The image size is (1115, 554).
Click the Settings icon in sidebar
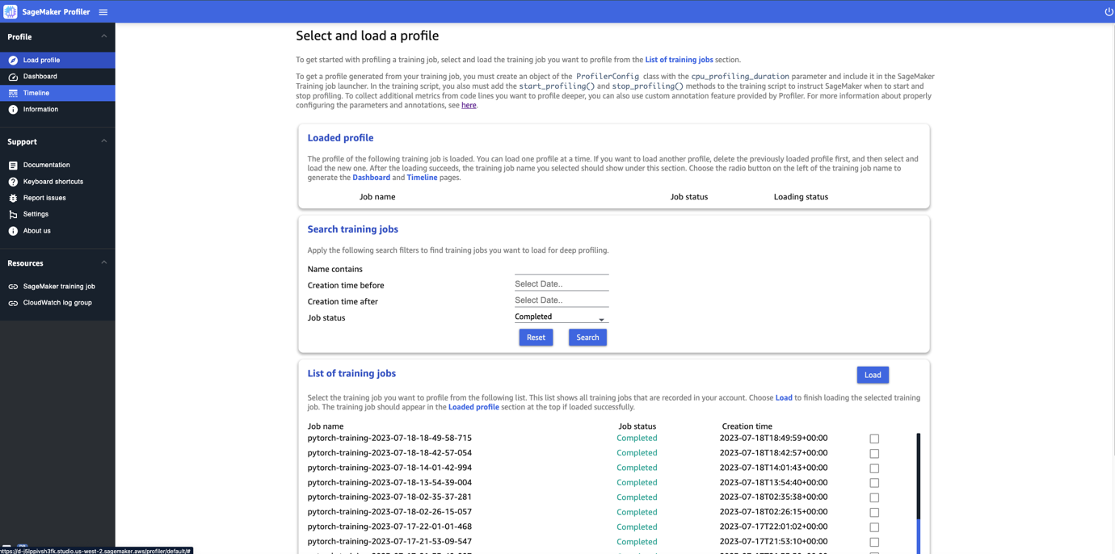click(x=13, y=215)
